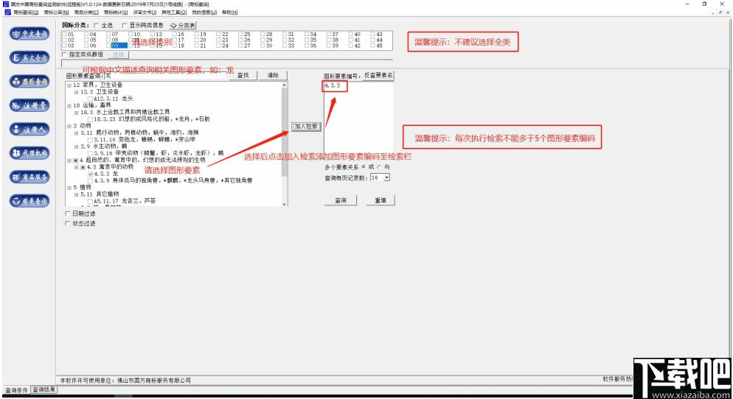Click the 重填 reset button
Image resolution: width=733 pixels, height=399 pixels.
[x=380, y=200]
